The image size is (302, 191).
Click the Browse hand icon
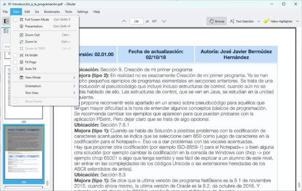pos(212,21)
